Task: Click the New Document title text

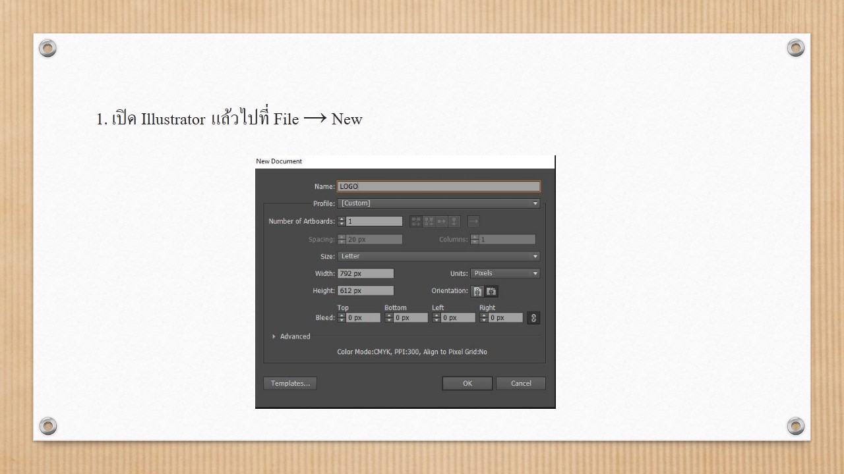Action: coord(279,161)
